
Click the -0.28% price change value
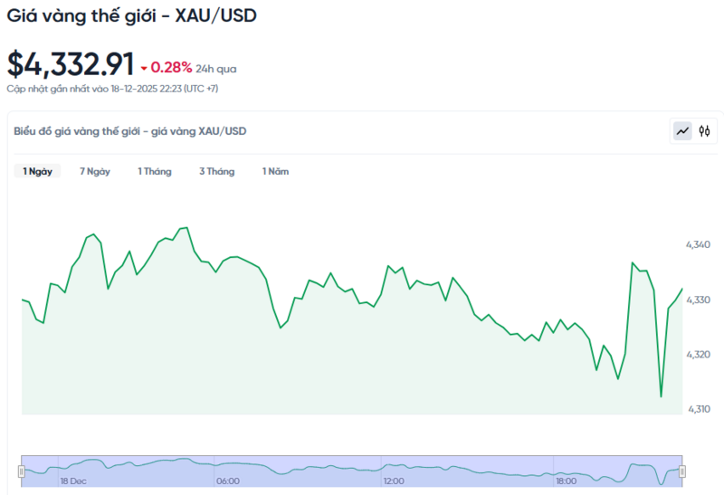point(171,67)
